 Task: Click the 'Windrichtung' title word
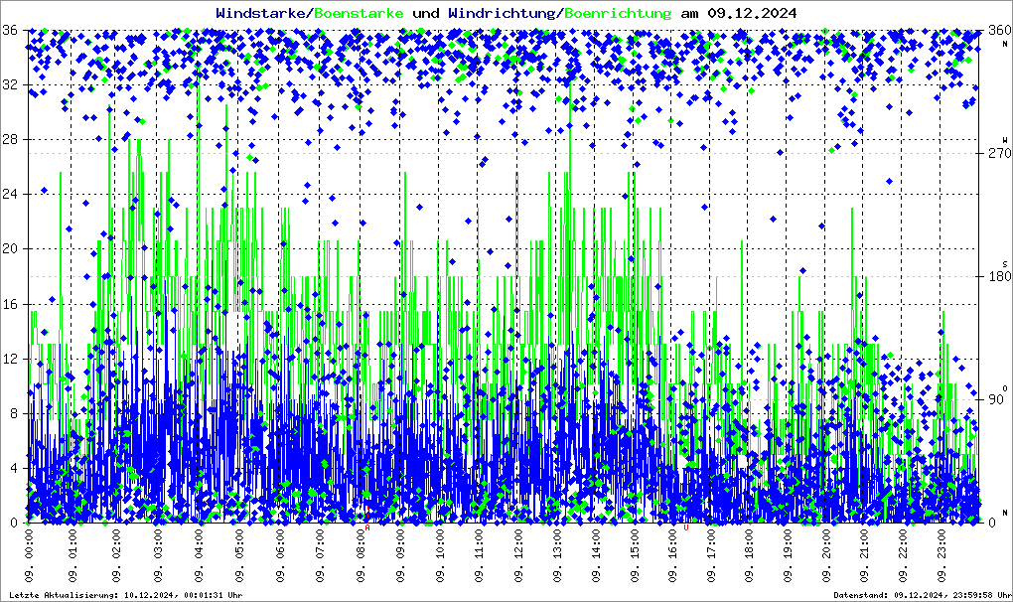tap(502, 13)
